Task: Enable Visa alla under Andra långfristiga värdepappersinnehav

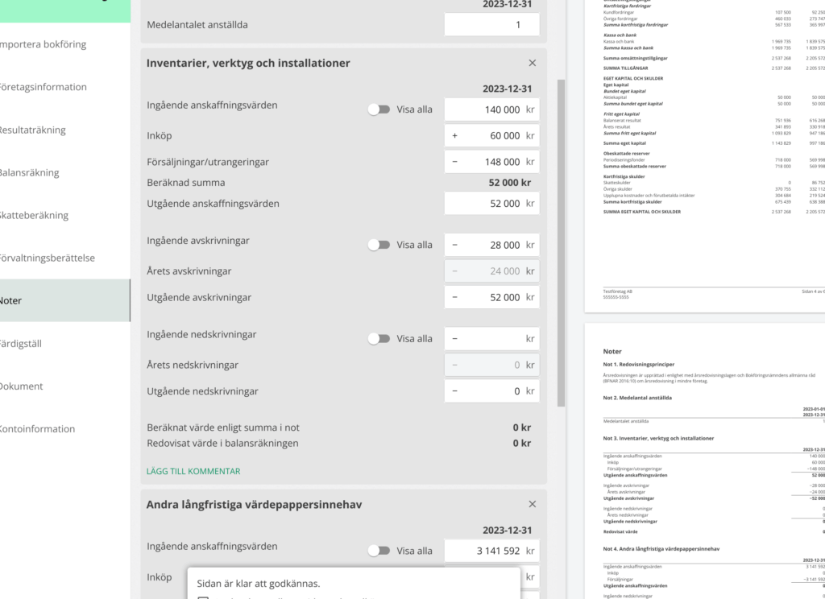Action: point(379,551)
